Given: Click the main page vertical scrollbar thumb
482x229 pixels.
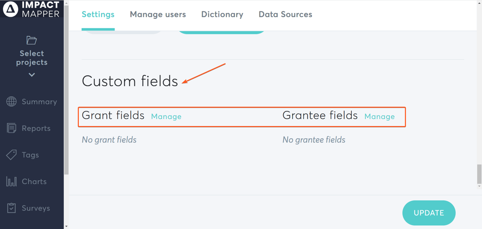Looking at the screenshot, I should 479,174.
